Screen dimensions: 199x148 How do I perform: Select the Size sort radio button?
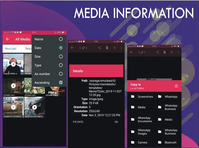coord(61,56)
